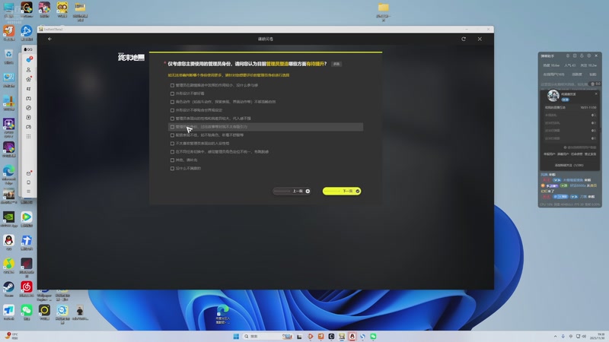Check option 其他，请补充

click(x=172, y=160)
